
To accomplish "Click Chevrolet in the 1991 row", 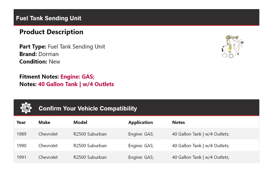I will point(48,157).
